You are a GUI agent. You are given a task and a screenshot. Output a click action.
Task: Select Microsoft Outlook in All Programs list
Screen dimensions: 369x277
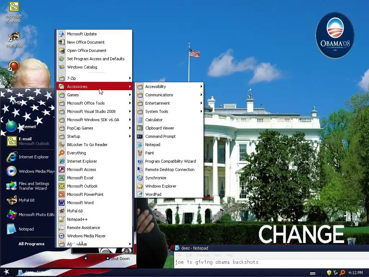(94, 186)
